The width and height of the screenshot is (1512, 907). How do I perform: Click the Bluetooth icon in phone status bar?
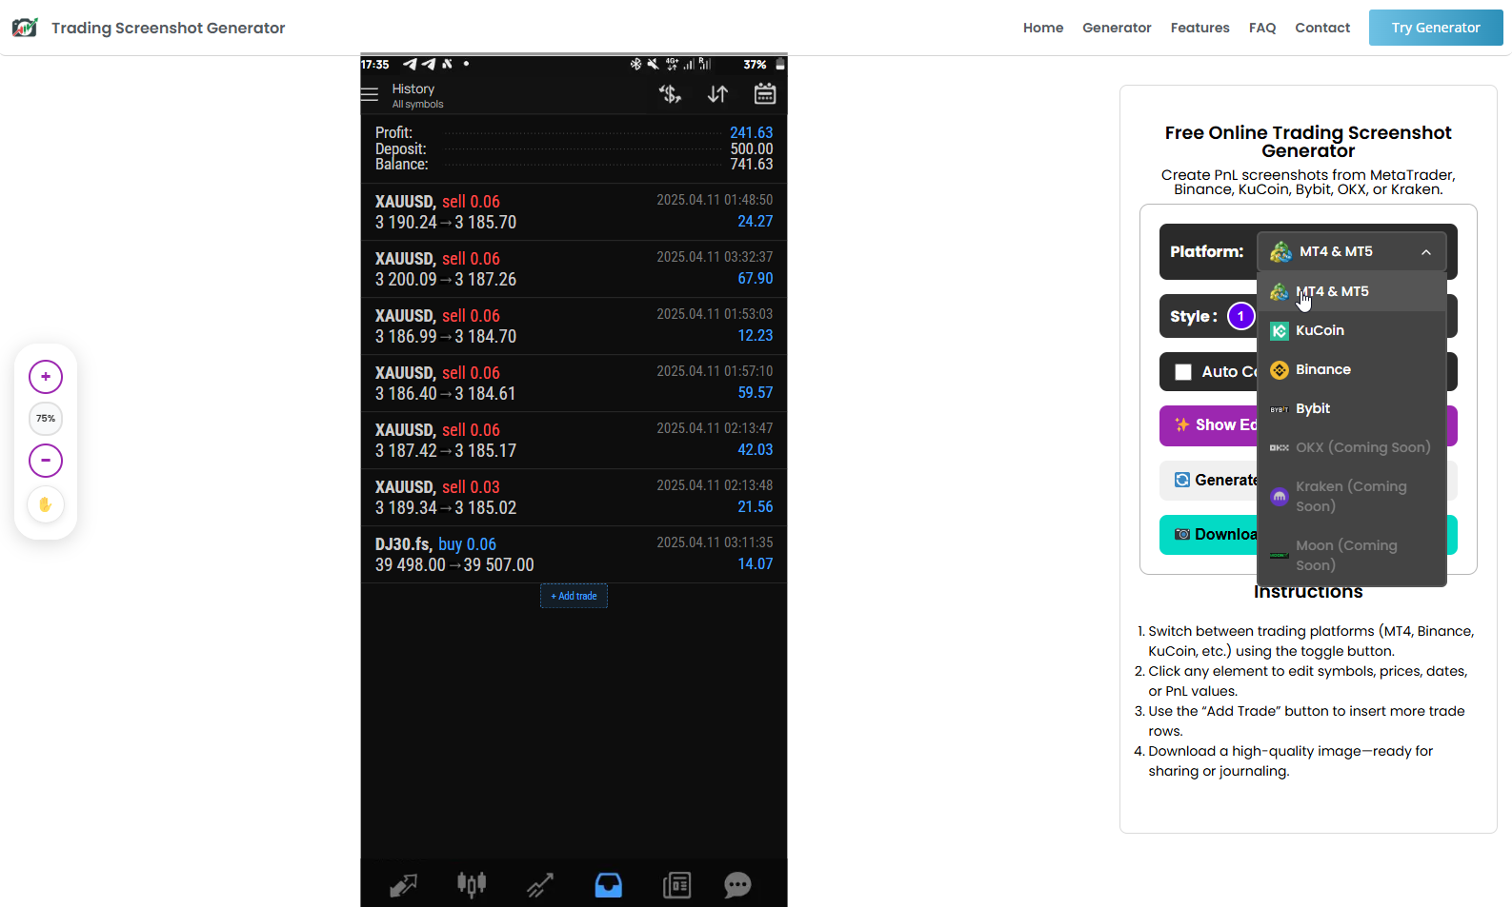click(635, 64)
